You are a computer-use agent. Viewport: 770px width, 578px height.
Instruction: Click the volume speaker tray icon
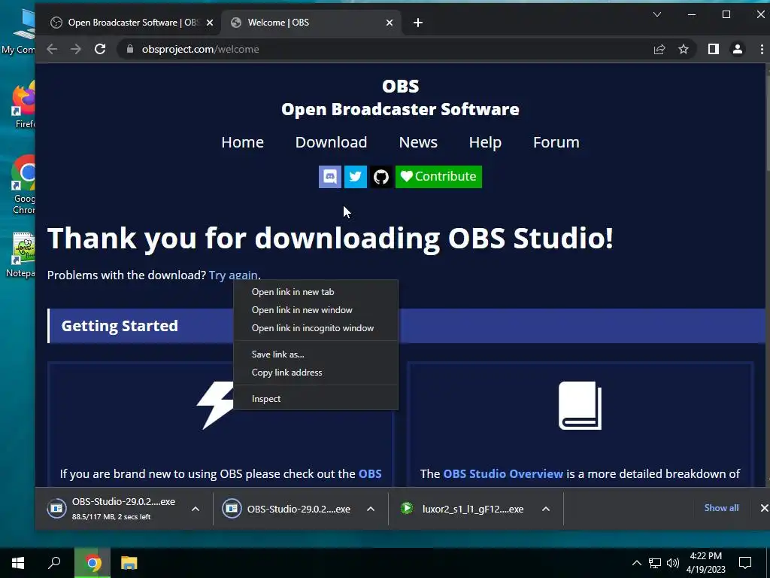(x=673, y=563)
